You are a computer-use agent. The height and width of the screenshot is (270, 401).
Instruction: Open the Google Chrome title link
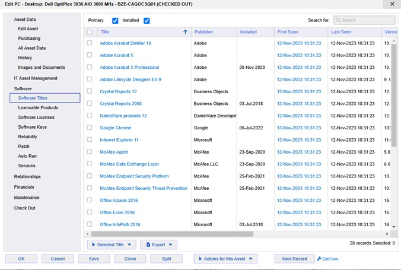pos(115,128)
